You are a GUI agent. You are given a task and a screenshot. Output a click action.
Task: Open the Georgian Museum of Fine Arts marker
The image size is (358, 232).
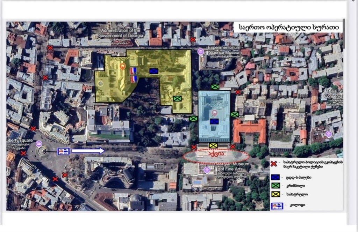207,170
